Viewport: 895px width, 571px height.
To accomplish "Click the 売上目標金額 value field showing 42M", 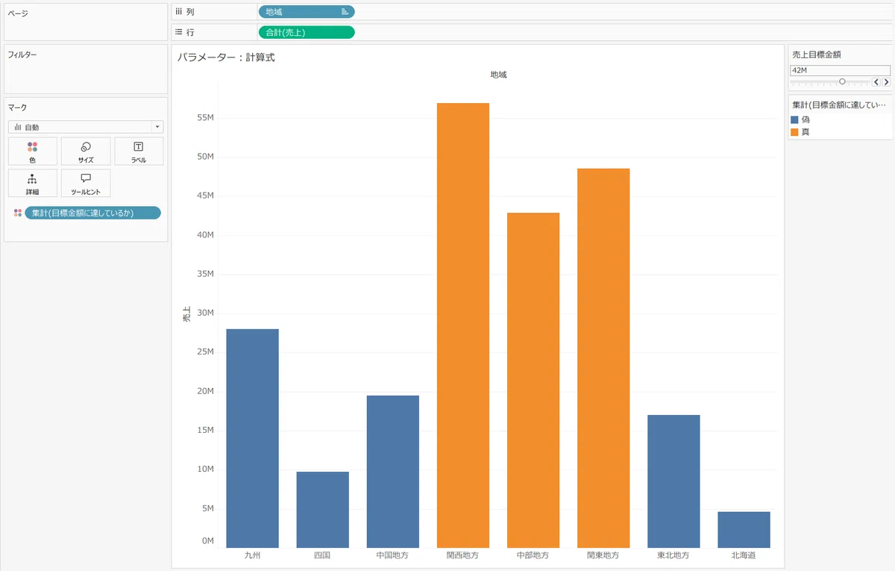I will 841,69.
